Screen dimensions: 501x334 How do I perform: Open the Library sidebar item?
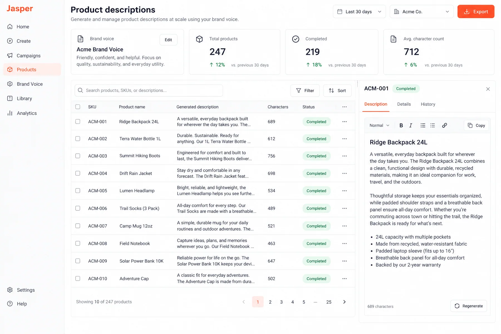click(32, 99)
